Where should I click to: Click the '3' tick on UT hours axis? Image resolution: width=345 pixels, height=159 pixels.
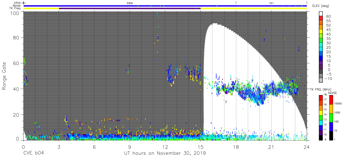[x=59, y=147]
